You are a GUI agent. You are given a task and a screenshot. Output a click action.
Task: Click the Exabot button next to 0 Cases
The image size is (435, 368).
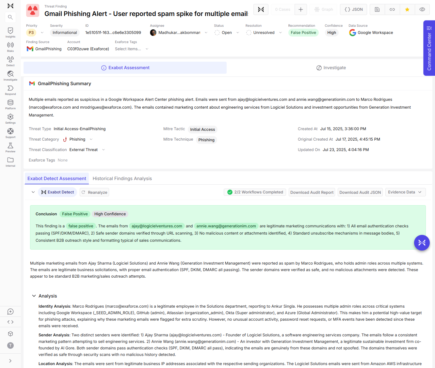coord(261,9)
